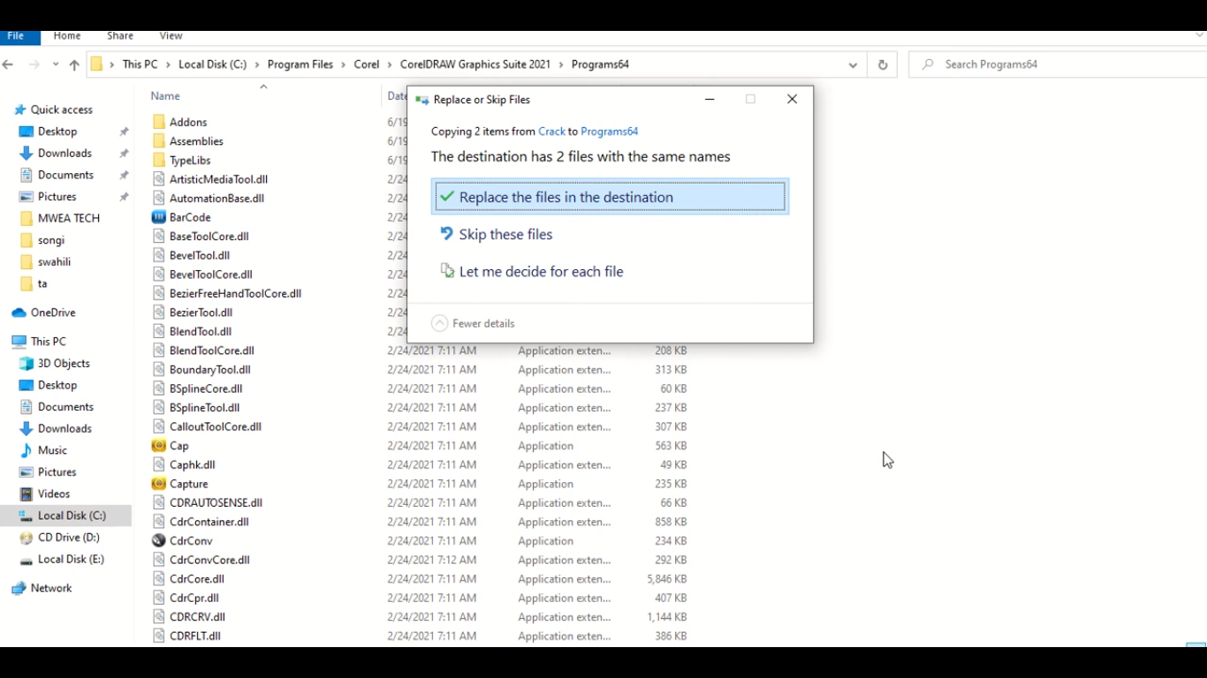
Task: Click the ArtisticMediaTool.dll file icon
Action: tap(159, 179)
